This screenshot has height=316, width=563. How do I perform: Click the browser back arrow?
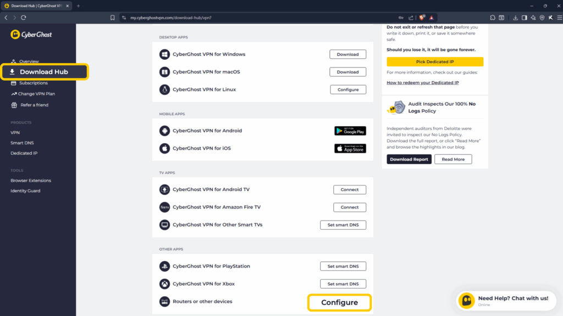click(x=6, y=18)
